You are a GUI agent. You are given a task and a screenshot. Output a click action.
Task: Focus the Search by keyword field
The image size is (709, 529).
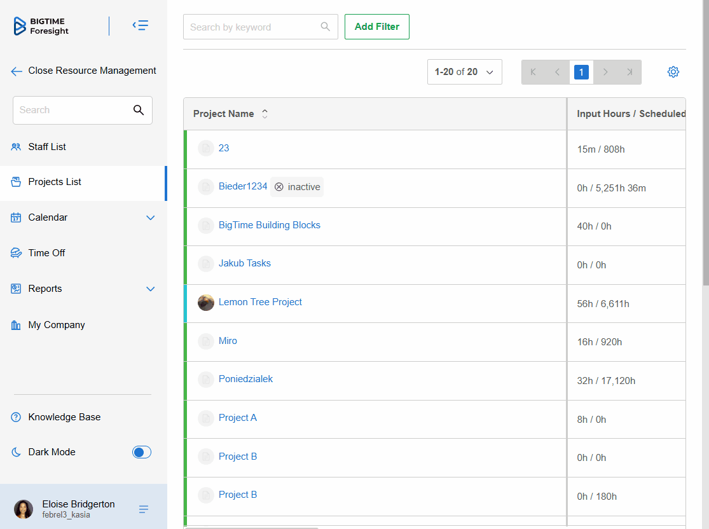click(x=252, y=27)
